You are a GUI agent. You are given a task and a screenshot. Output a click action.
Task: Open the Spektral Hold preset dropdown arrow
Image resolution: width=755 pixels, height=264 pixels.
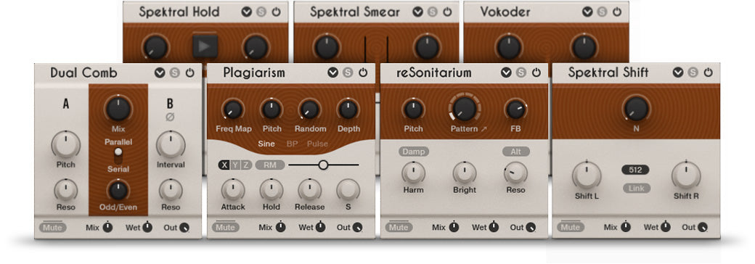[247, 12]
